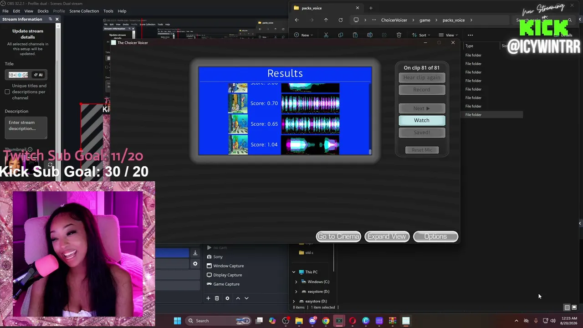Open the New dropdown in Explorer
Screen dimensions: 583x328
(x=303, y=35)
